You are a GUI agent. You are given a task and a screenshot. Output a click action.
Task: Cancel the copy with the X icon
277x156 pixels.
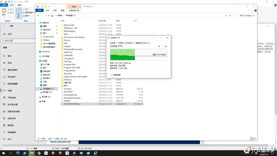coord(166,46)
